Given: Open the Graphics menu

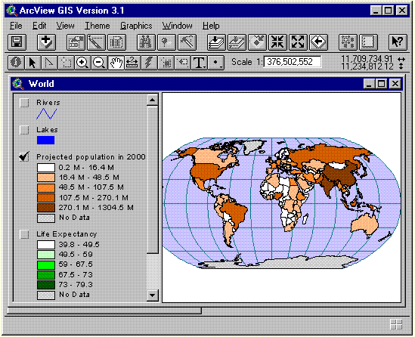Looking at the screenshot, I should tap(136, 26).
